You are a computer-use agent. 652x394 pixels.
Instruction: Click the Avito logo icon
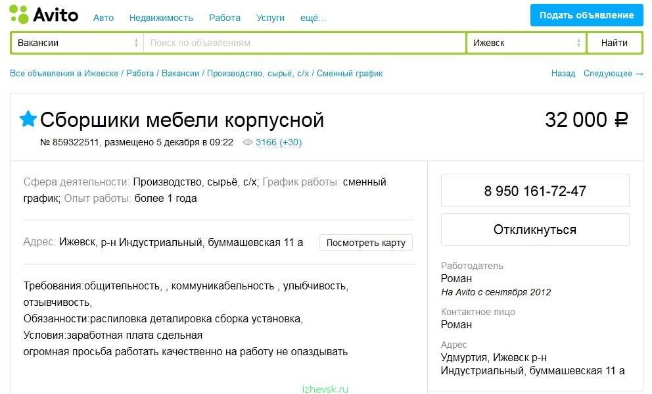pos(19,14)
